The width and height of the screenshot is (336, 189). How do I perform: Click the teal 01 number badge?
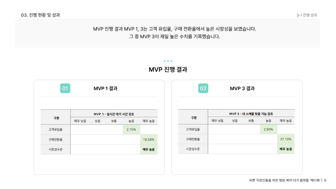65,88
